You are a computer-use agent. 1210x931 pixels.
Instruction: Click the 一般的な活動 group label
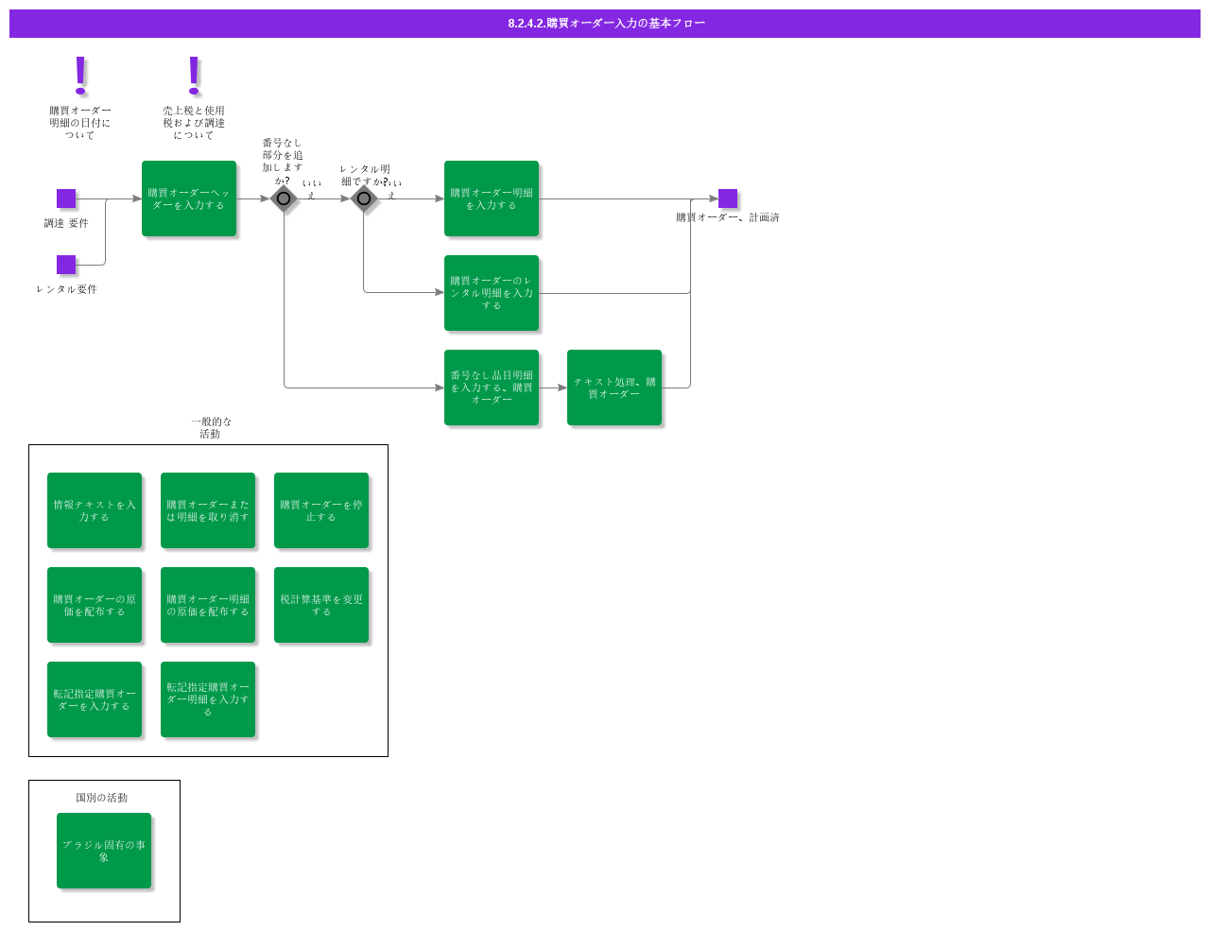pyautogui.click(x=211, y=428)
